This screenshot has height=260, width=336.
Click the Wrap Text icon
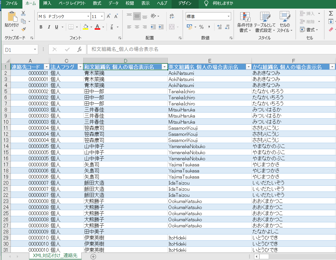172,16
